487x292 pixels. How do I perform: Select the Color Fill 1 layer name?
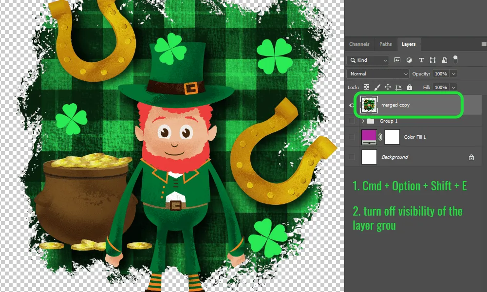414,137
